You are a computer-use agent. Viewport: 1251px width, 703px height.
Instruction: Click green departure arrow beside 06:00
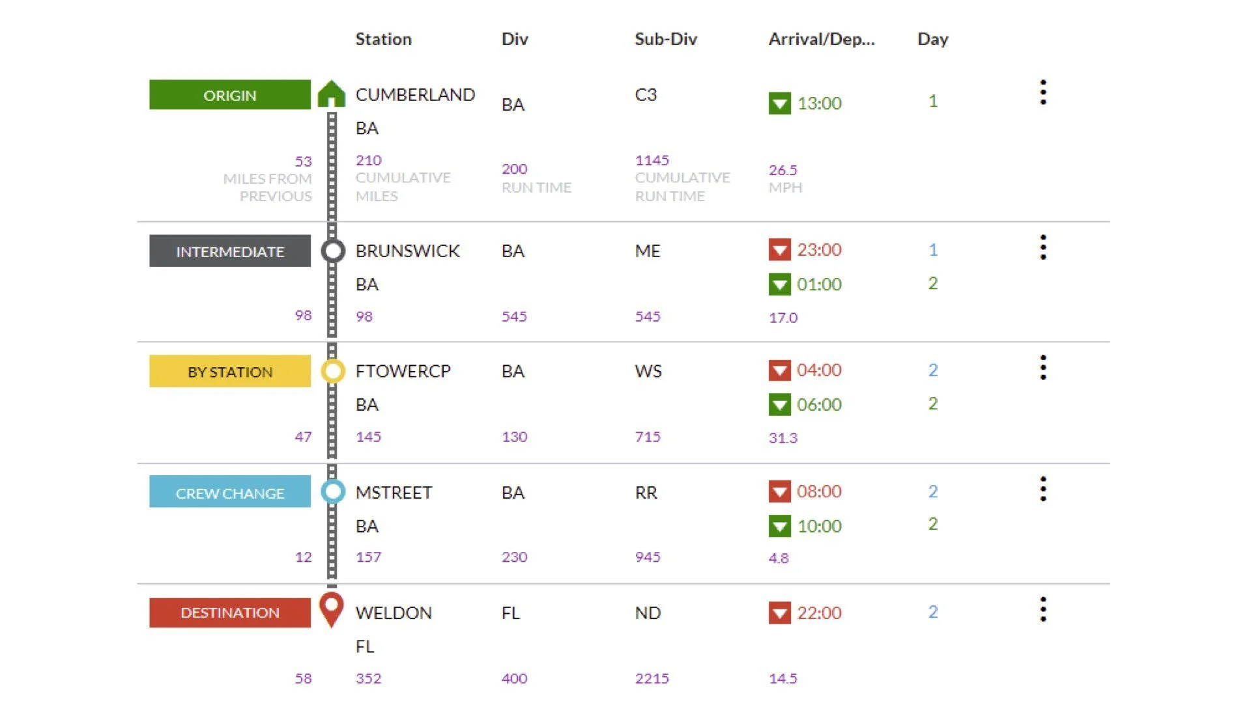point(779,405)
